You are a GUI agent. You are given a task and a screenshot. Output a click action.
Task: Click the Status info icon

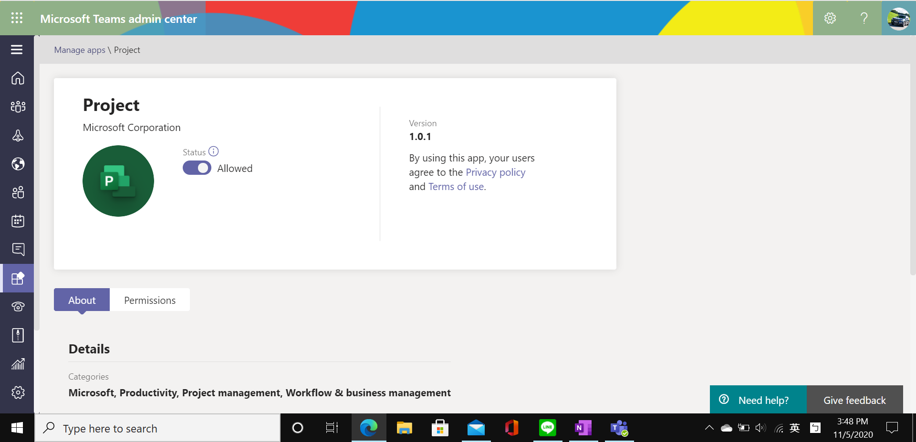coord(214,151)
